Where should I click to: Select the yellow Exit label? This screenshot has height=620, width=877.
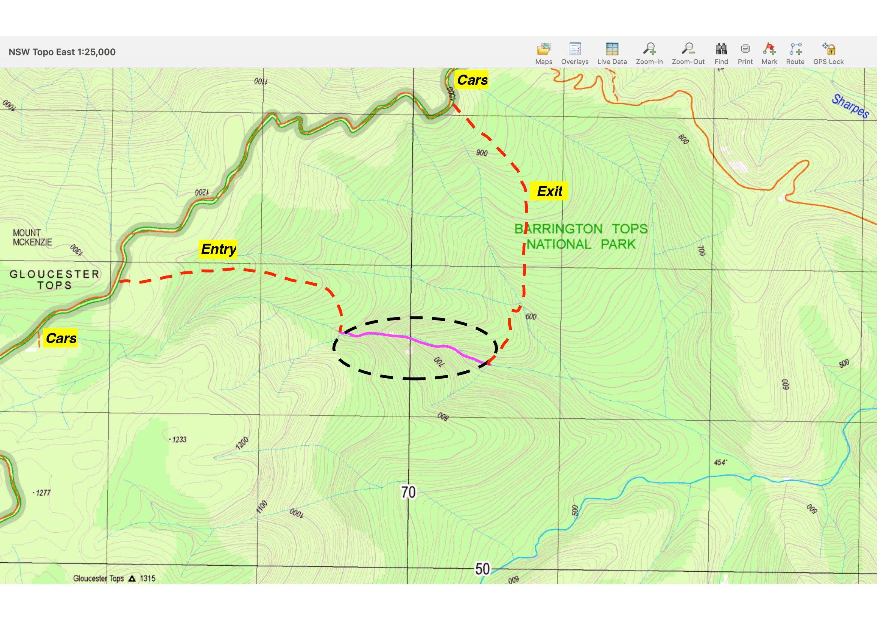(549, 191)
